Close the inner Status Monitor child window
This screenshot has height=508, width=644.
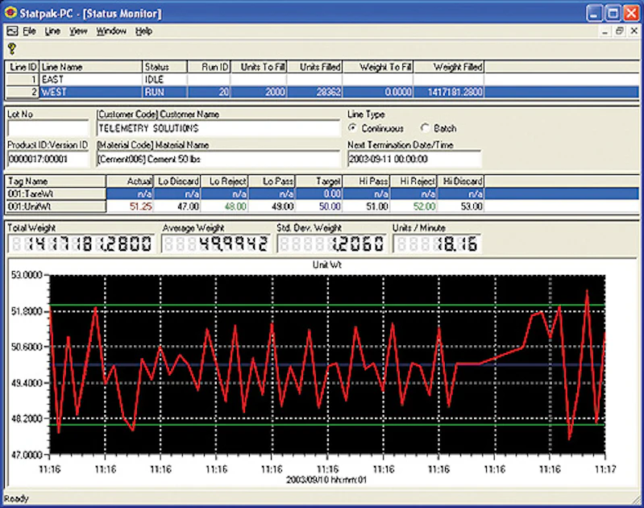tap(634, 31)
